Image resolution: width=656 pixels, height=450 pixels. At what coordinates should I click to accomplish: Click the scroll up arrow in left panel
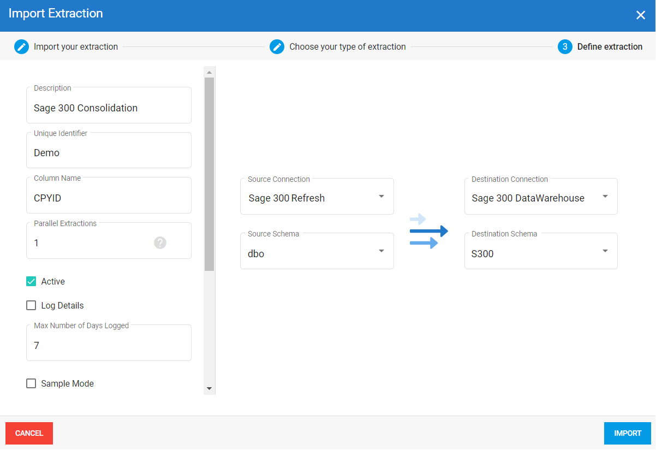click(209, 72)
